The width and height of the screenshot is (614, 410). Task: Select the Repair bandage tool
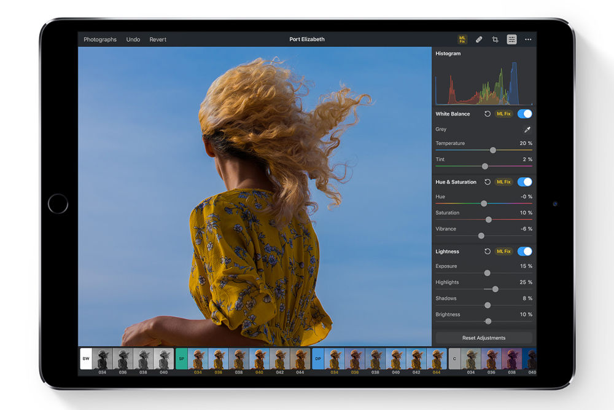point(479,39)
